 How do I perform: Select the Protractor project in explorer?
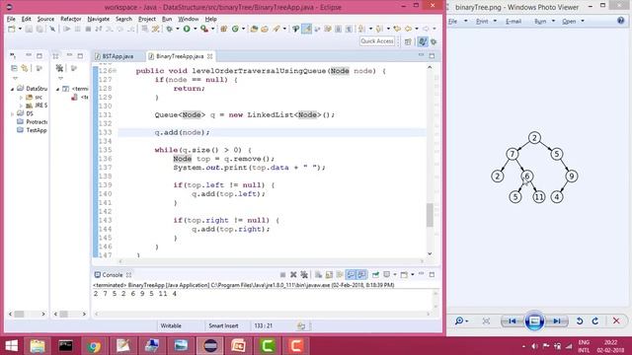pos(32,122)
